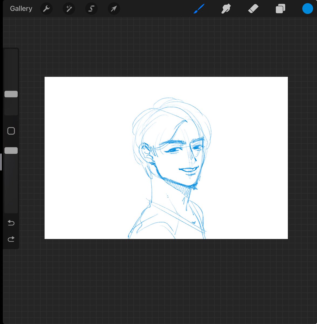Activate the Transform arrow tool
317x324 pixels.
(x=114, y=9)
